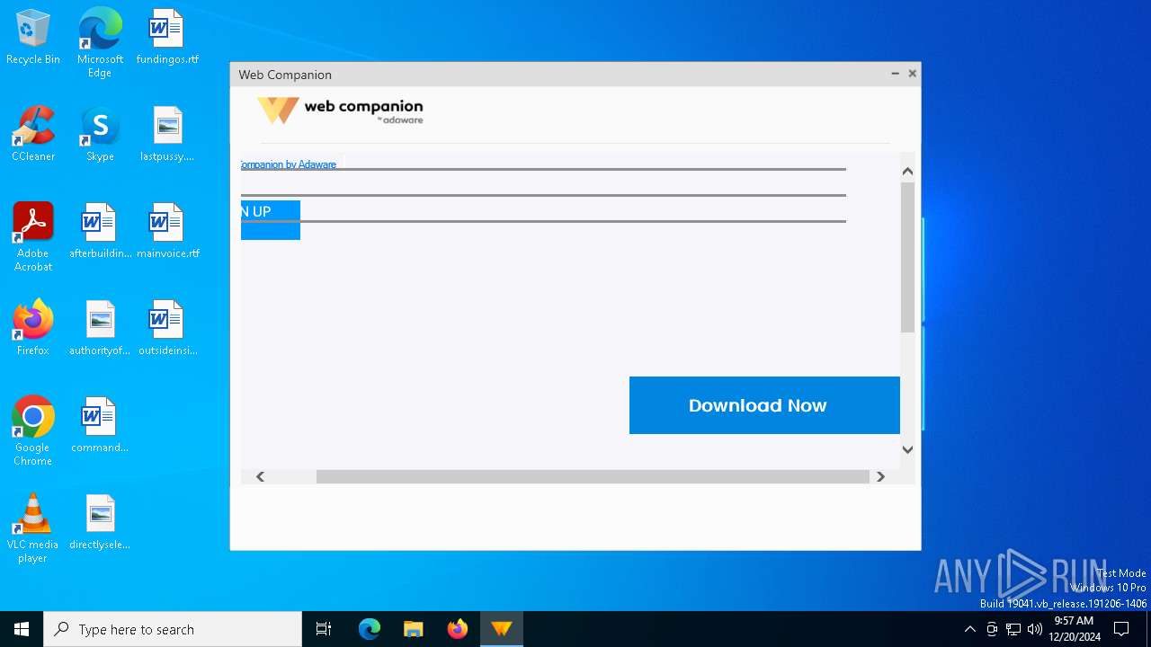Click the scroll down arrow in Web Companion
1151x647 pixels.
[x=907, y=449]
